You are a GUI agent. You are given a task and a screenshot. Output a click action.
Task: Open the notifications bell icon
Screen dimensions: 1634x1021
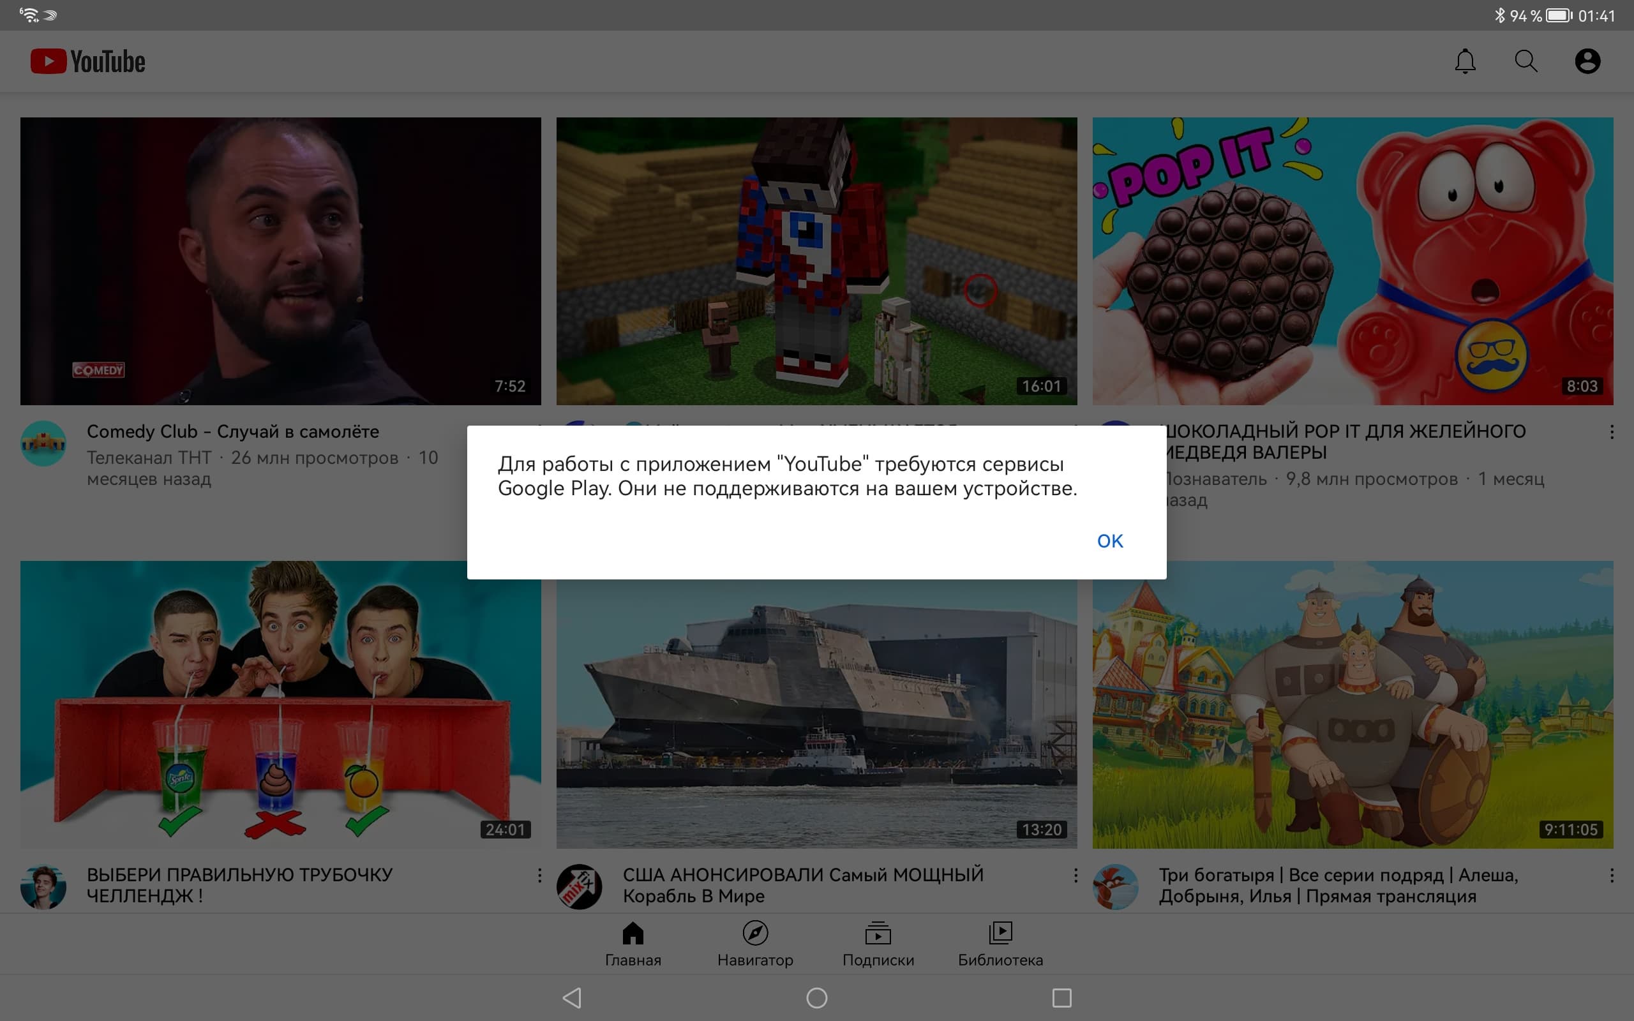(1464, 61)
